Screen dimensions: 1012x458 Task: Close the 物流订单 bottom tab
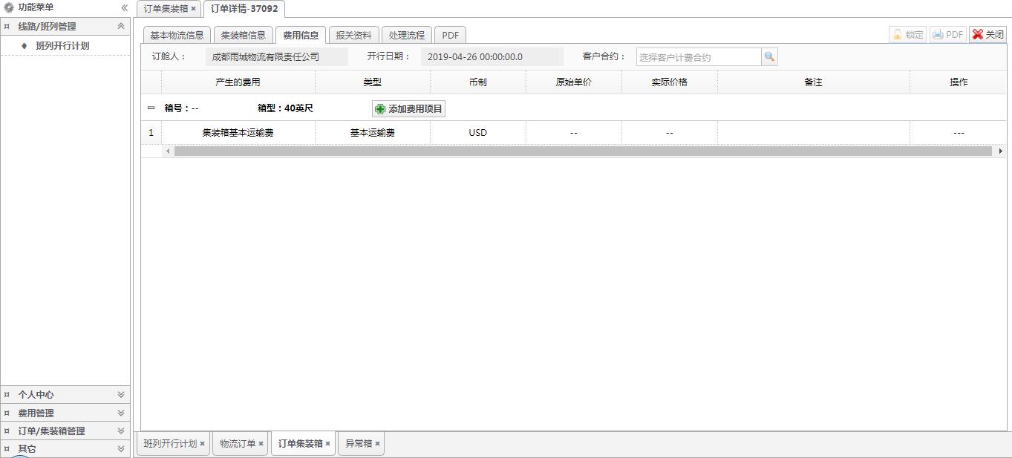pyautogui.click(x=261, y=444)
